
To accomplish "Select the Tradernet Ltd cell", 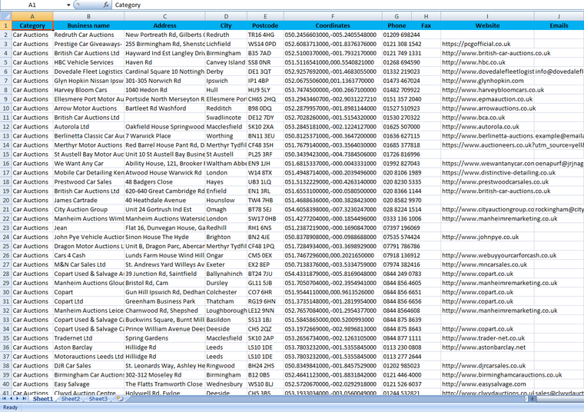I will pyautogui.click(x=88, y=338).
